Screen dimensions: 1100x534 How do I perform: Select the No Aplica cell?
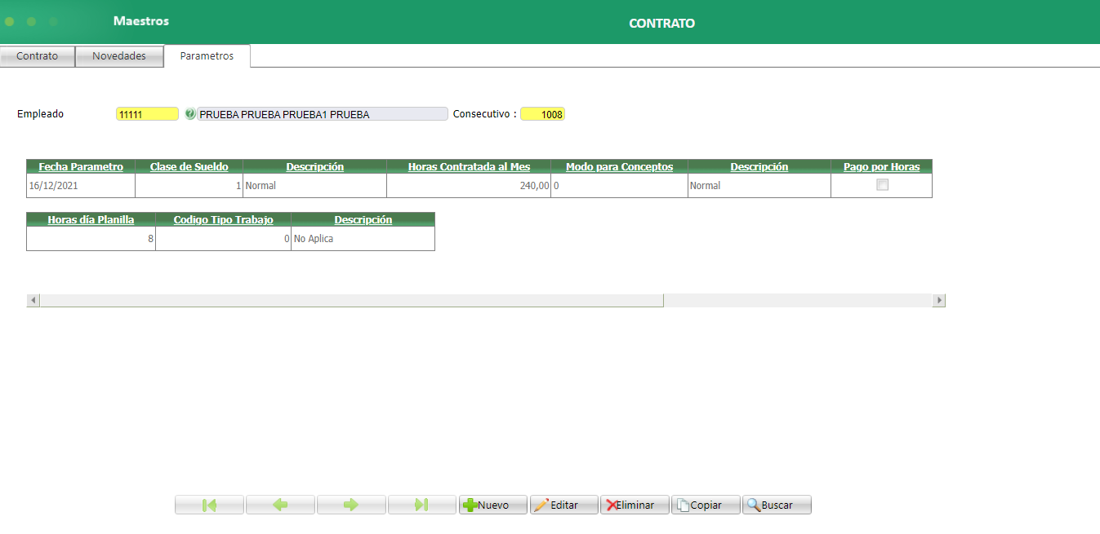(363, 239)
